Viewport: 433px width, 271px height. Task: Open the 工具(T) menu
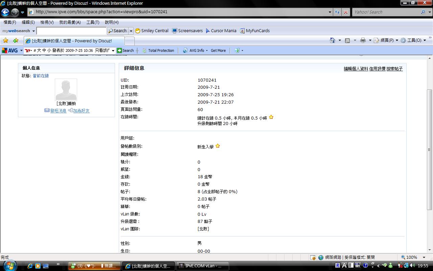(93, 22)
